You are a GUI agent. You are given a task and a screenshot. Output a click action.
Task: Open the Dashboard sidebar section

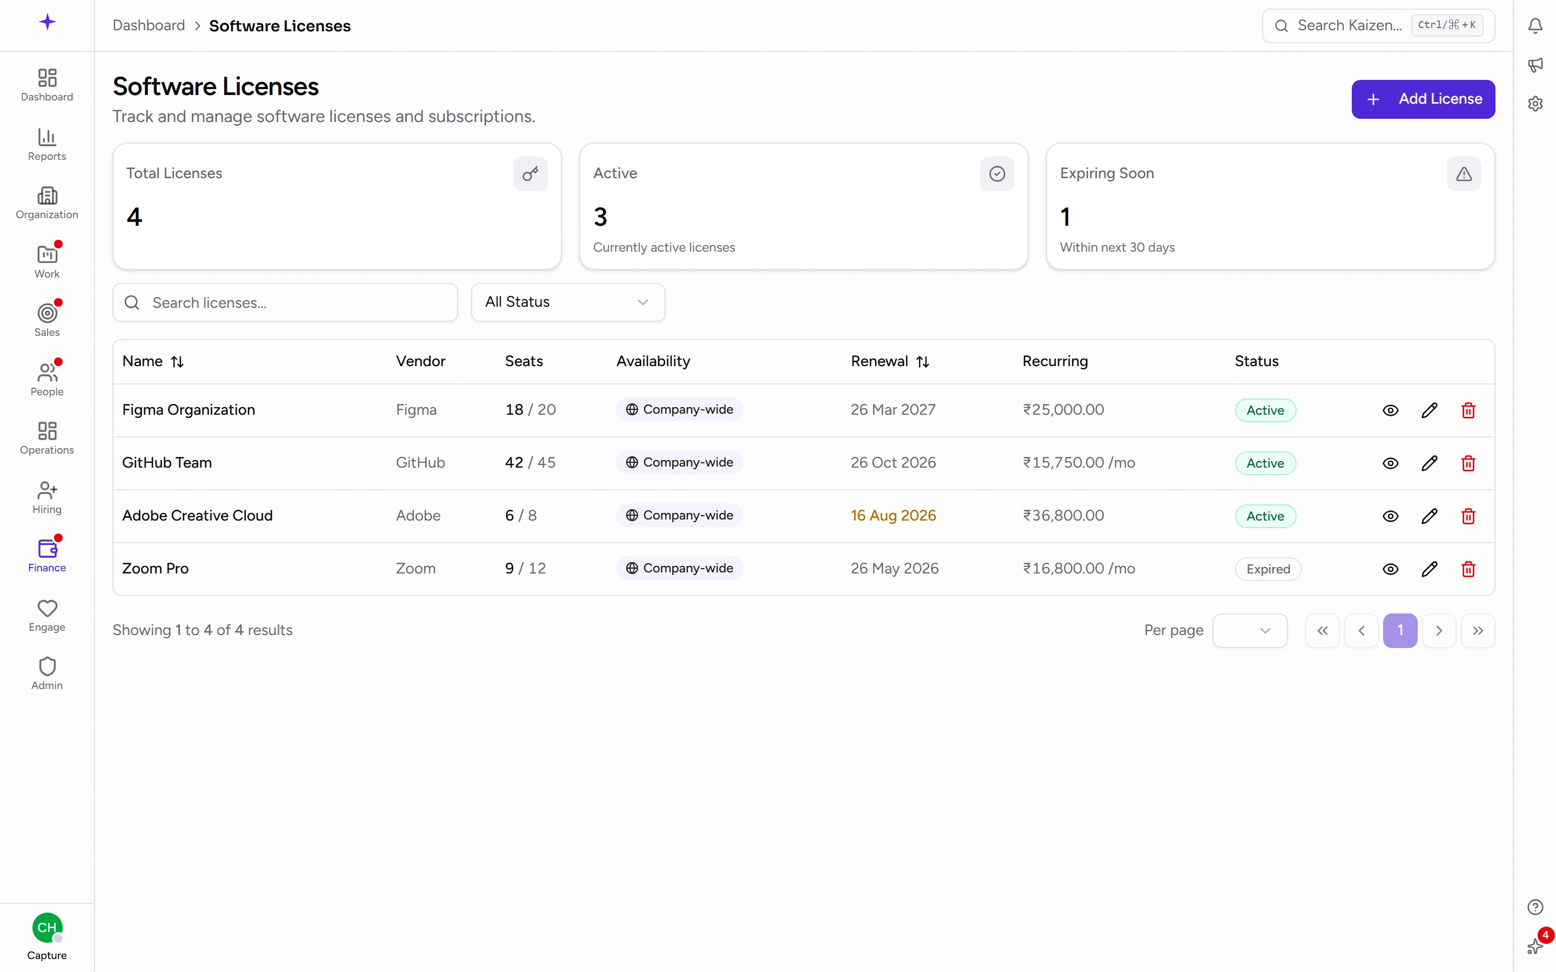point(47,85)
